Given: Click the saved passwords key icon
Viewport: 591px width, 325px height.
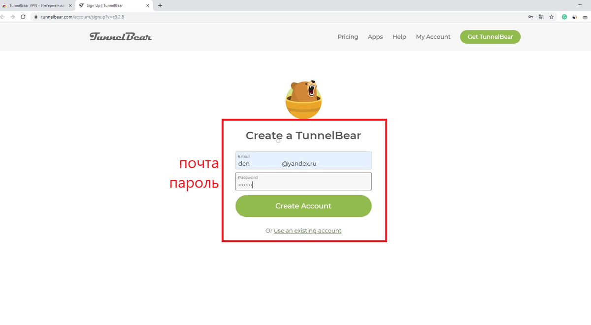Looking at the screenshot, I should tap(530, 17).
